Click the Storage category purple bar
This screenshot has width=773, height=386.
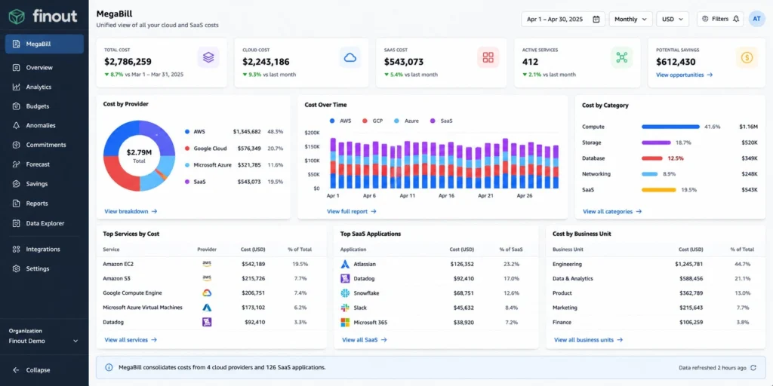click(656, 142)
